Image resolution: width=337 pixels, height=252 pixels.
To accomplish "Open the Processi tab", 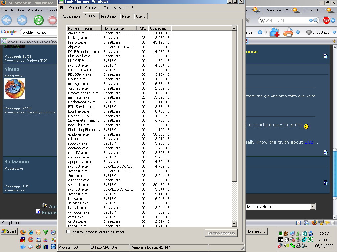I will (91, 16).
